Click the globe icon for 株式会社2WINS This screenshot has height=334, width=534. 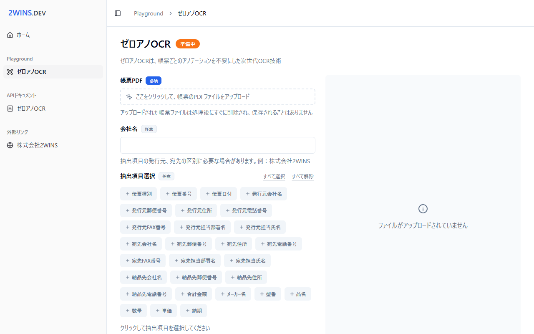tap(10, 145)
